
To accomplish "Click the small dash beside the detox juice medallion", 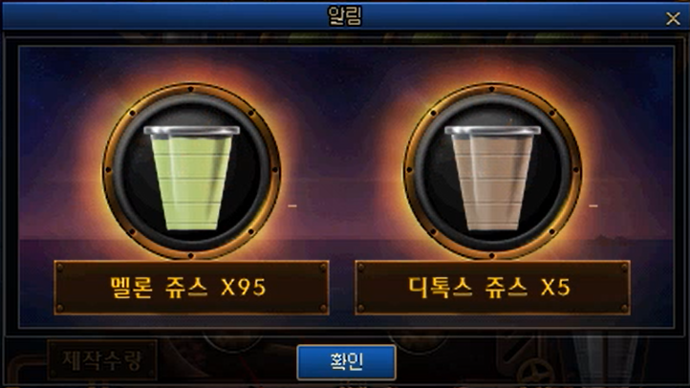I will pos(593,205).
